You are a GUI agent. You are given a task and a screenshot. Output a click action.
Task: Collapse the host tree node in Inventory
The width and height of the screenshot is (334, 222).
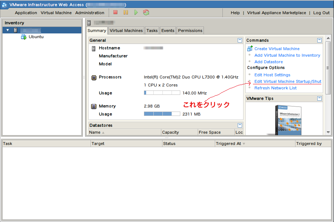8,30
